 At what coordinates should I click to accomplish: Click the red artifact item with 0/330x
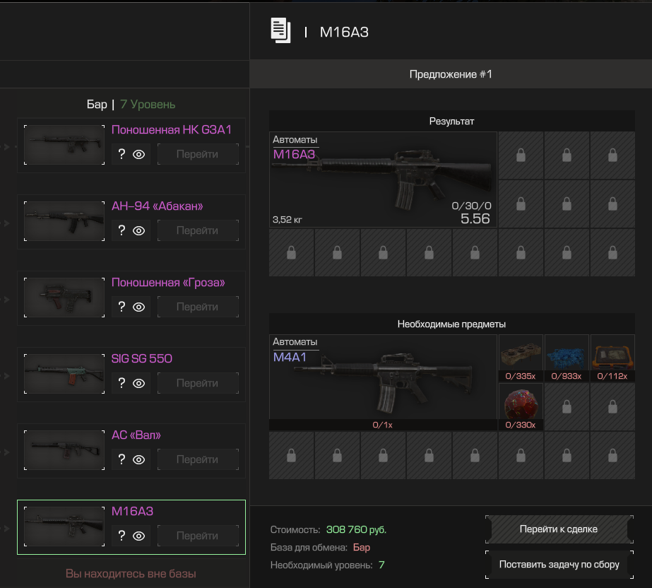pyautogui.click(x=521, y=406)
